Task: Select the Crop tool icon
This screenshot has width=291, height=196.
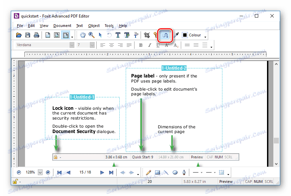Action: (147, 35)
